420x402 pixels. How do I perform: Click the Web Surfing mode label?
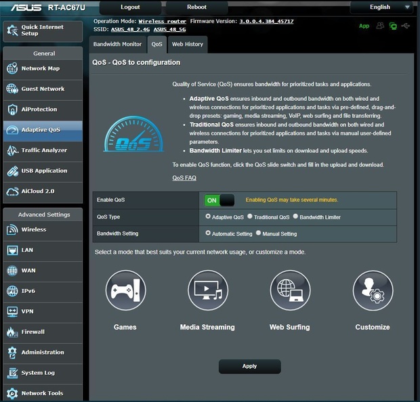[x=289, y=327]
